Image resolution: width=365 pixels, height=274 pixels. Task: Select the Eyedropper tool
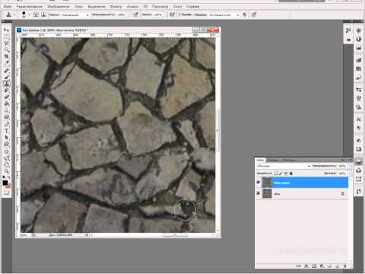[6, 63]
